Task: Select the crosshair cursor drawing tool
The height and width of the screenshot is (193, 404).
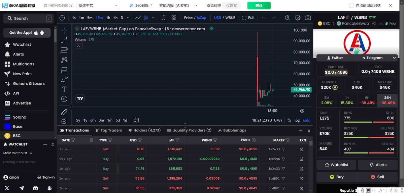Action: tap(64, 31)
